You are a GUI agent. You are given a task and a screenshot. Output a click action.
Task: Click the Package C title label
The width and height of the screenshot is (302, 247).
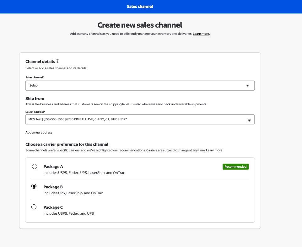[53, 208]
